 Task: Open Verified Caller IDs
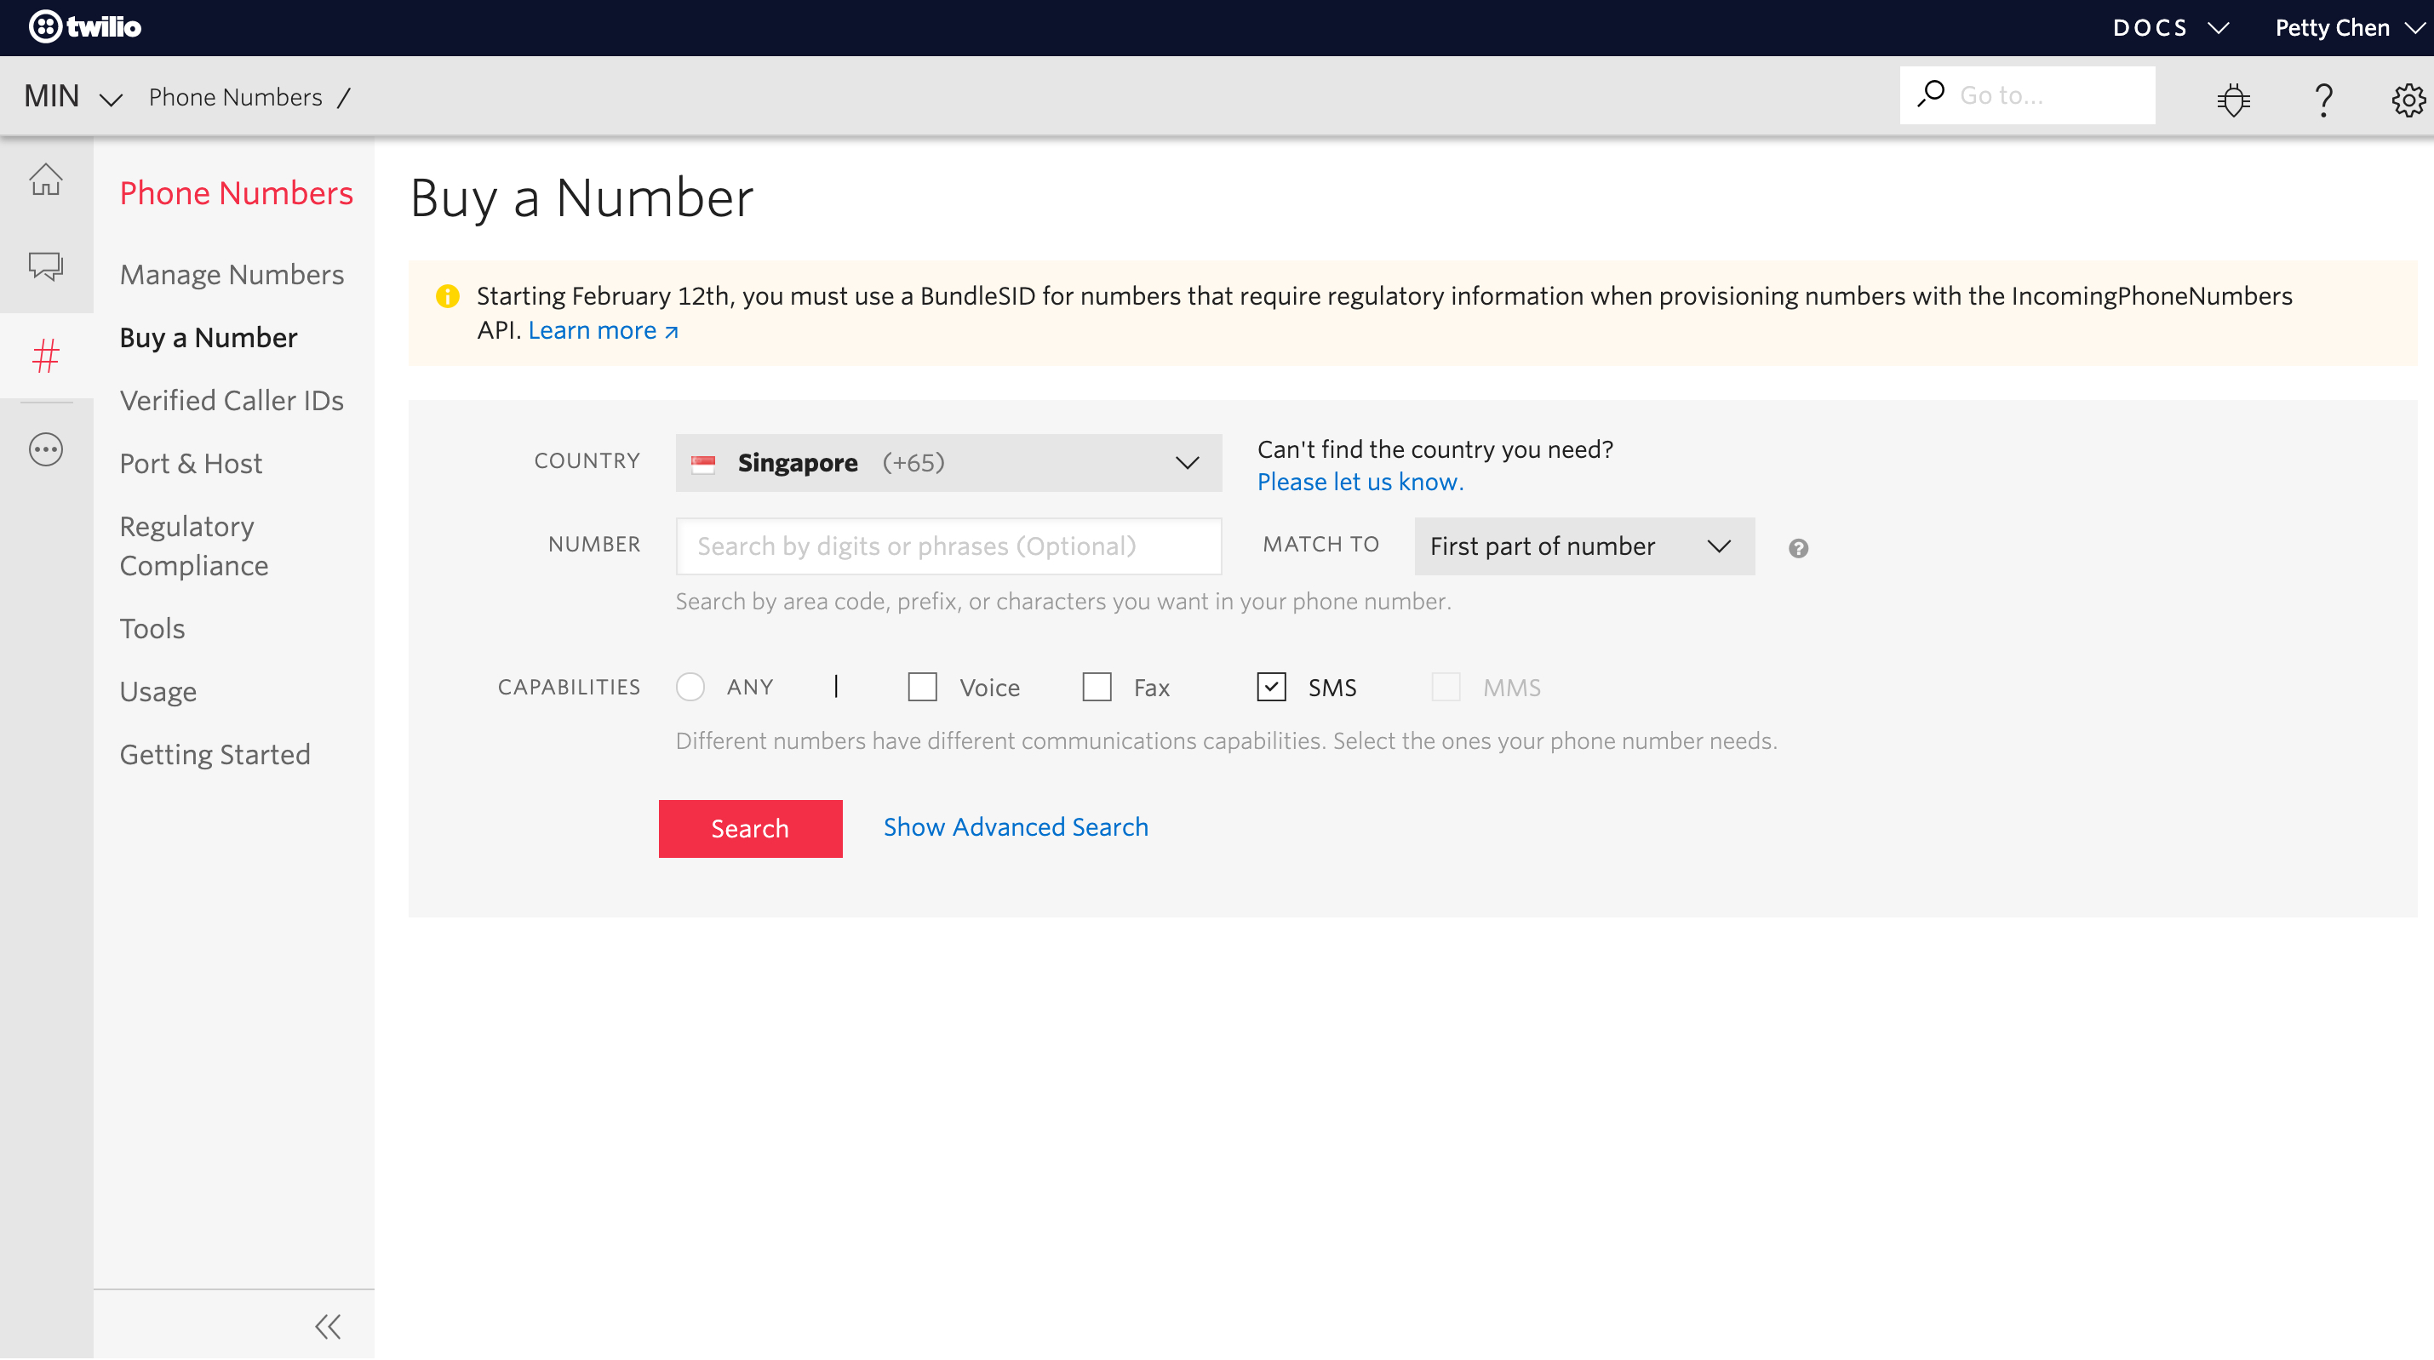232,401
